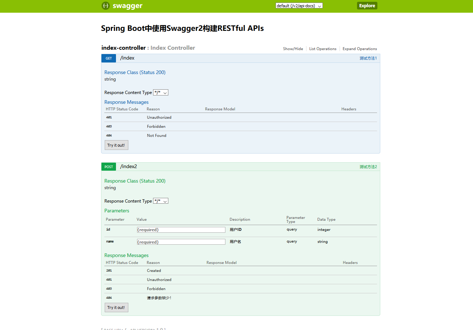Collapse the /index operation path
Viewport: 473px width, 330px height.
[x=127, y=58]
